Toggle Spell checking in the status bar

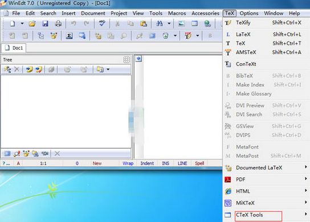(x=199, y=163)
